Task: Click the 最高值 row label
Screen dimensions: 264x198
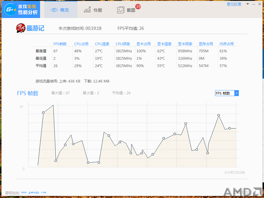Action: point(41,51)
